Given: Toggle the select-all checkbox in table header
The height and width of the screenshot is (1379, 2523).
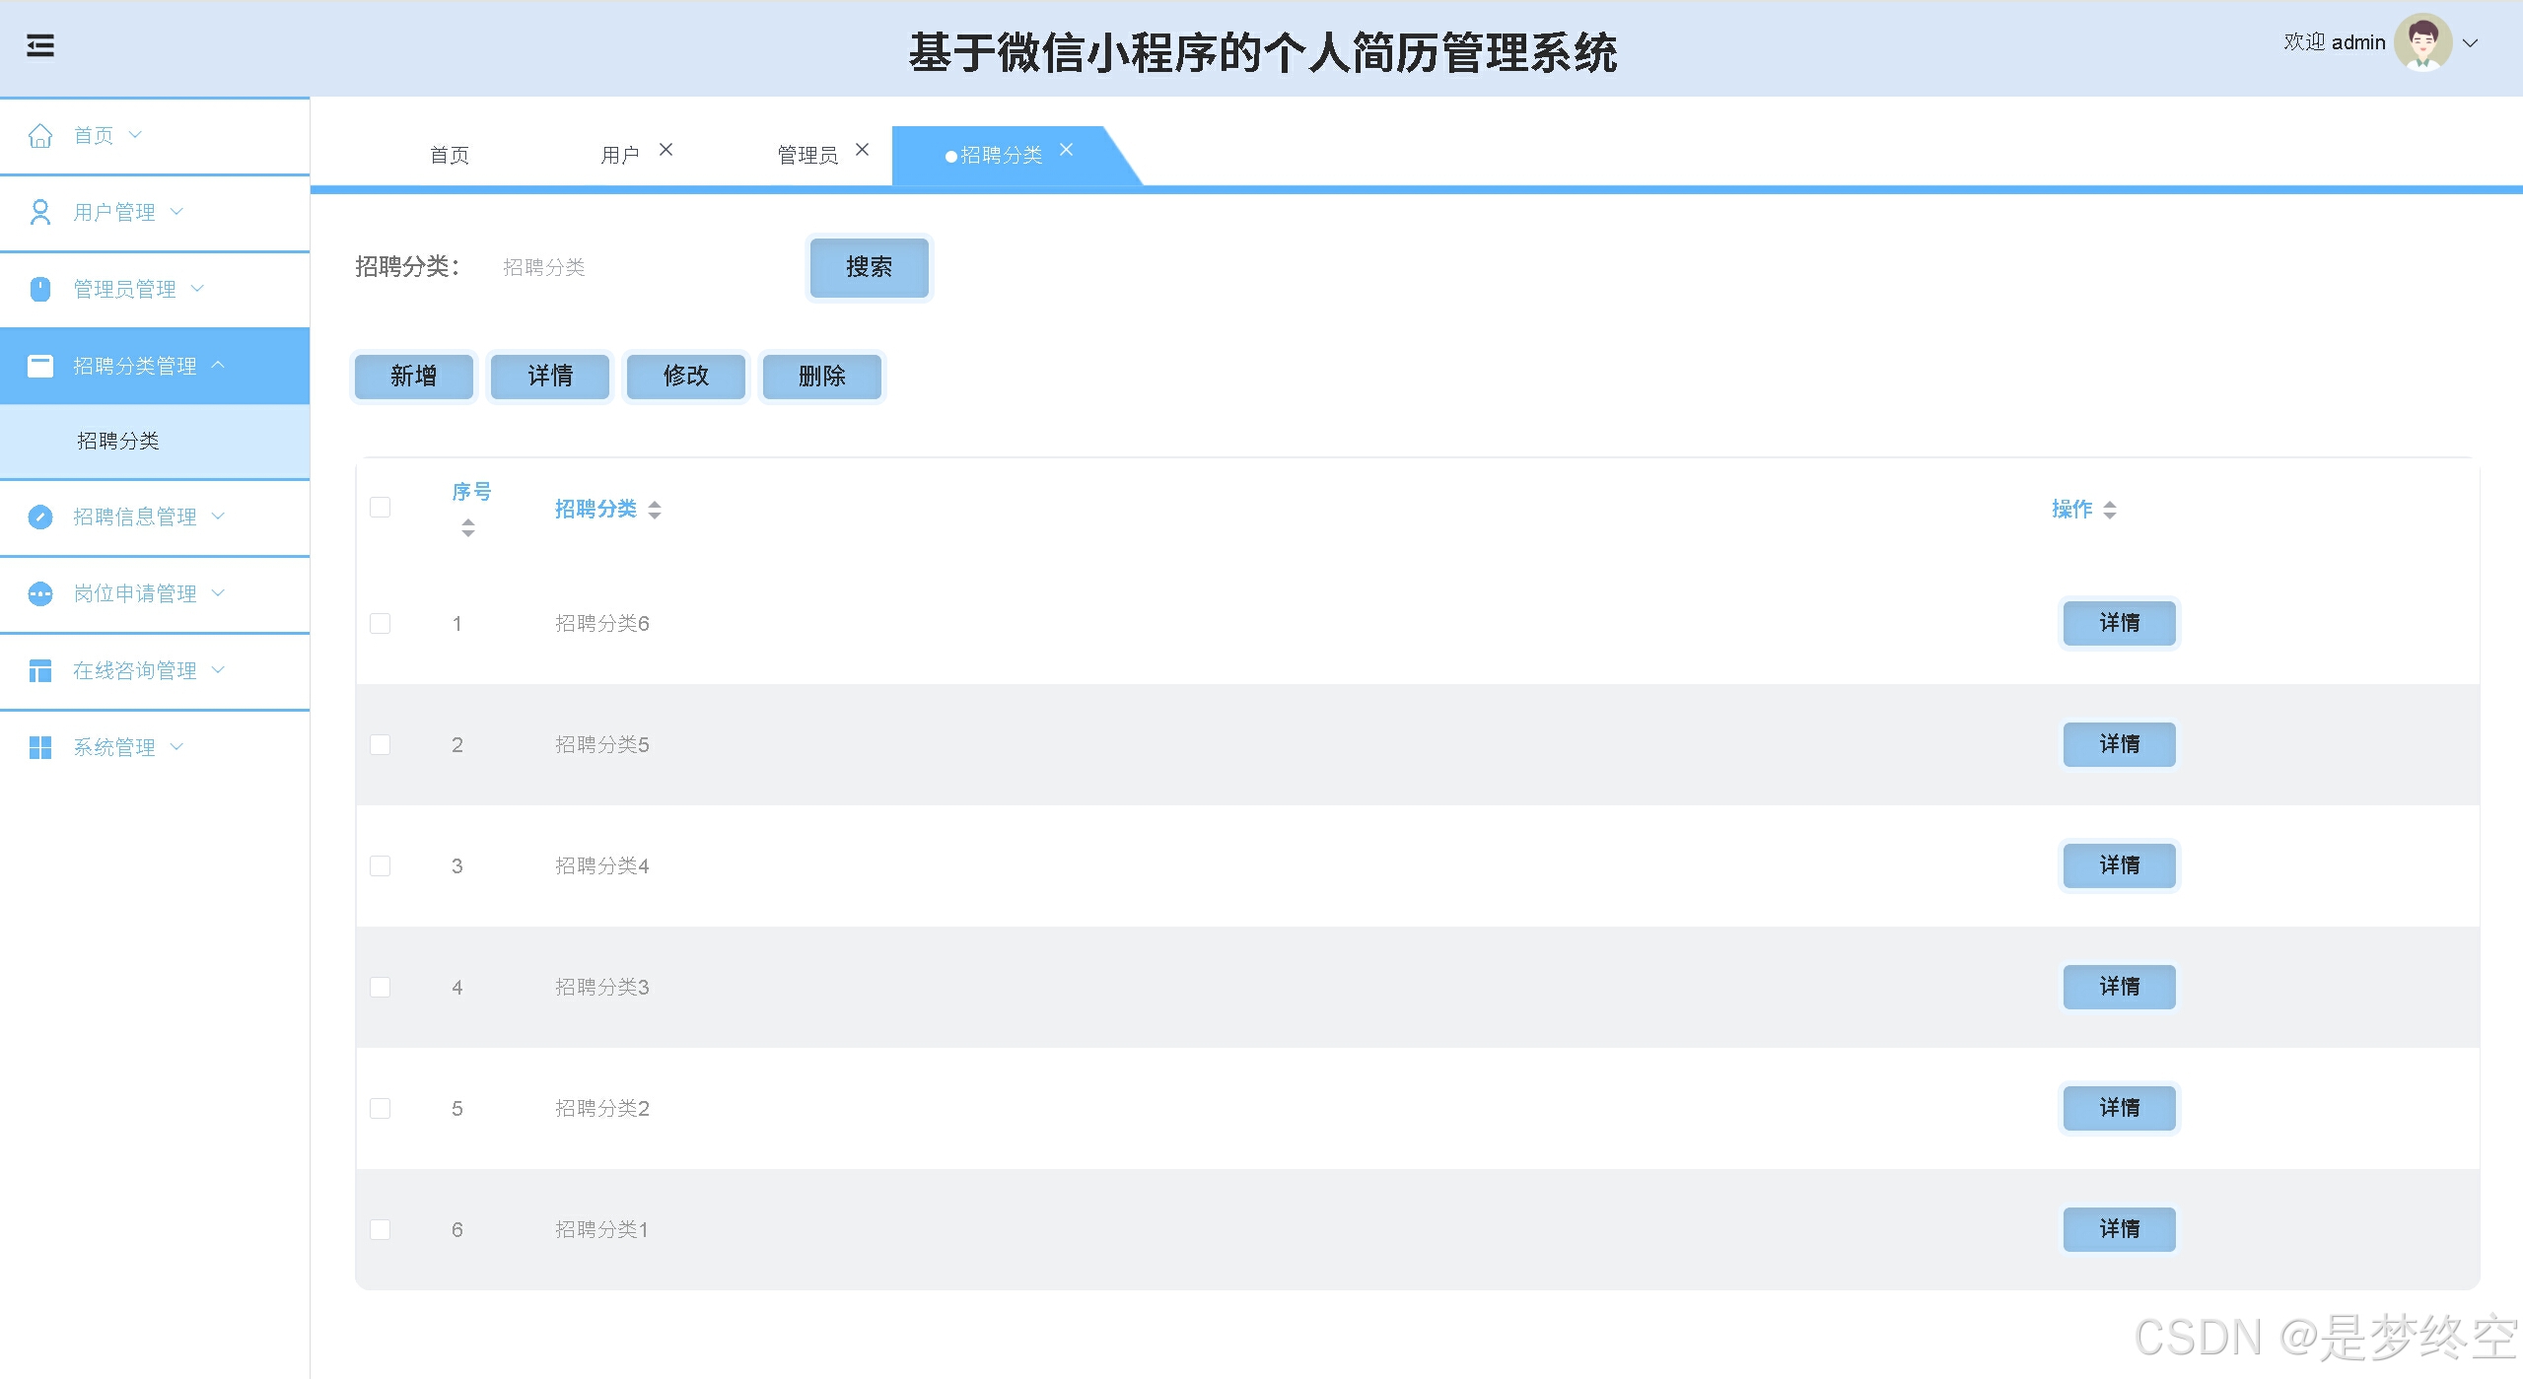Looking at the screenshot, I should 380,507.
